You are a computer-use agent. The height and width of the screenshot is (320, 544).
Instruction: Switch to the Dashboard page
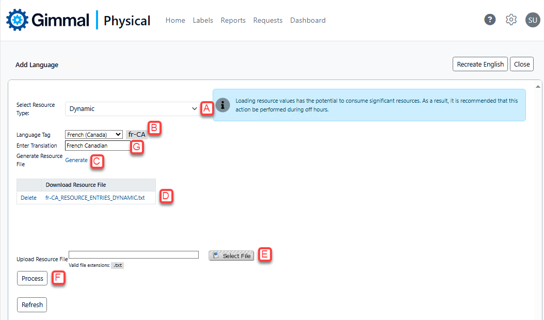coord(308,21)
